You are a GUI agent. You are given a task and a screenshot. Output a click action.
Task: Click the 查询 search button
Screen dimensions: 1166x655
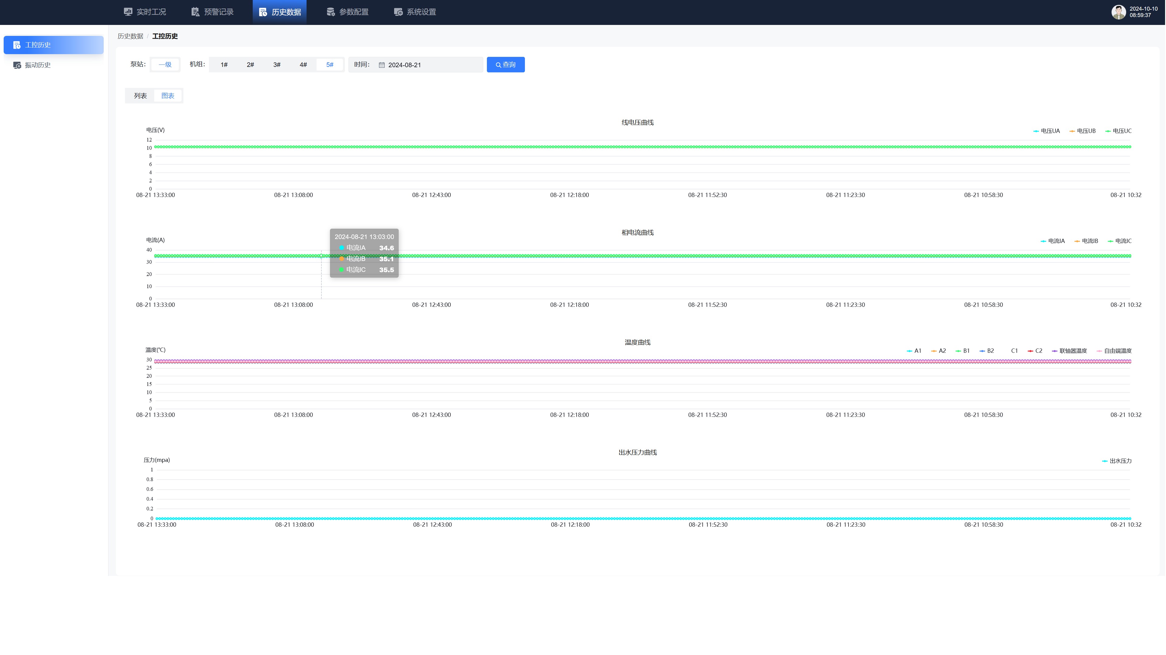(x=505, y=65)
